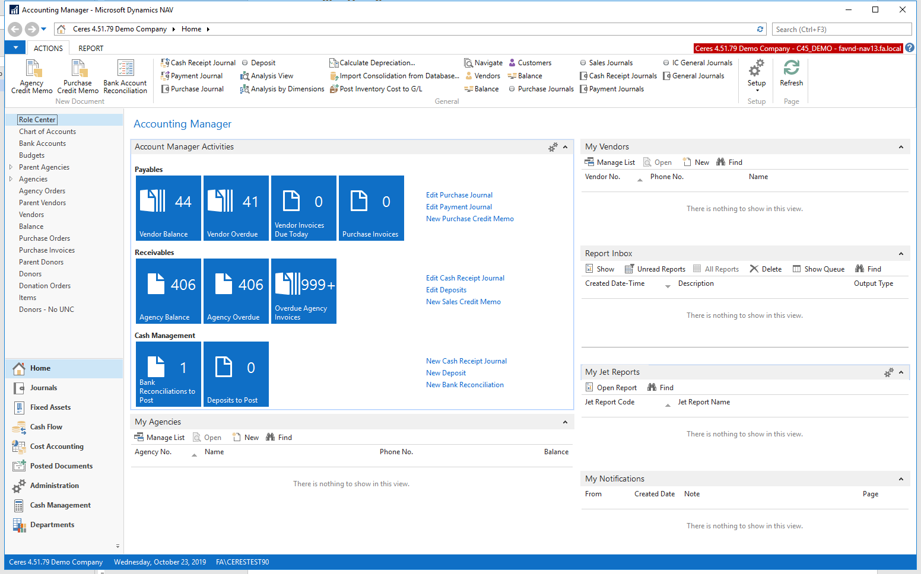Collapse the Report Inbox panel
The height and width of the screenshot is (574, 921).
[901, 254]
